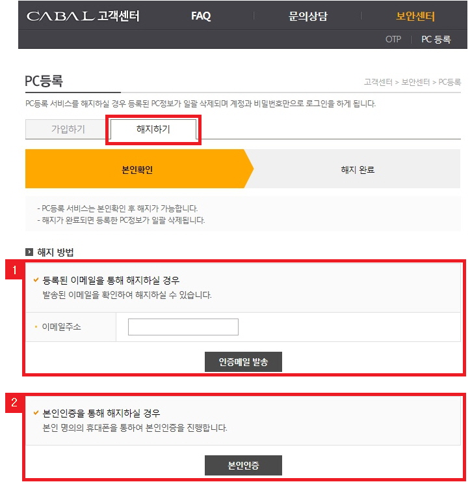Select the OTP submenu link
470x482 pixels.
coord(393,39)
